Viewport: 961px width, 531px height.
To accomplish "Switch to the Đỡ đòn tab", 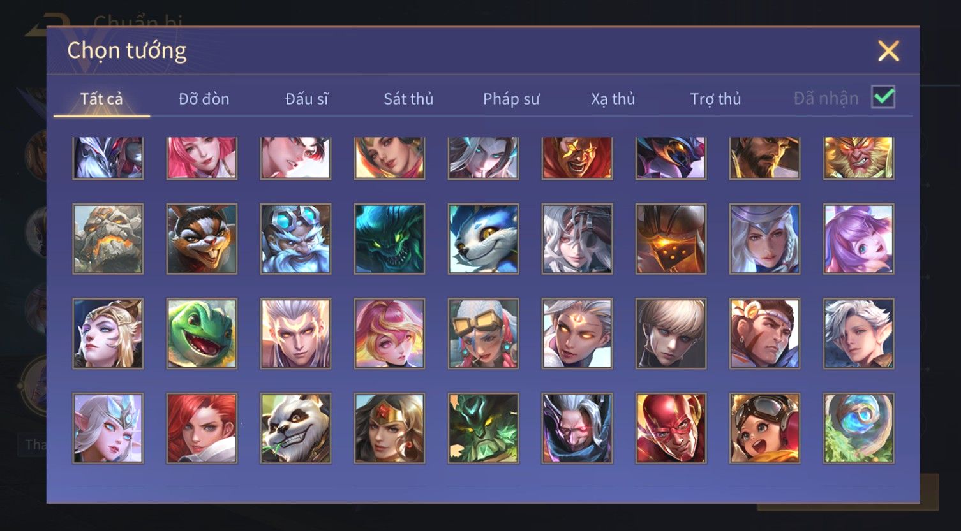I will (x=204, y=99).
